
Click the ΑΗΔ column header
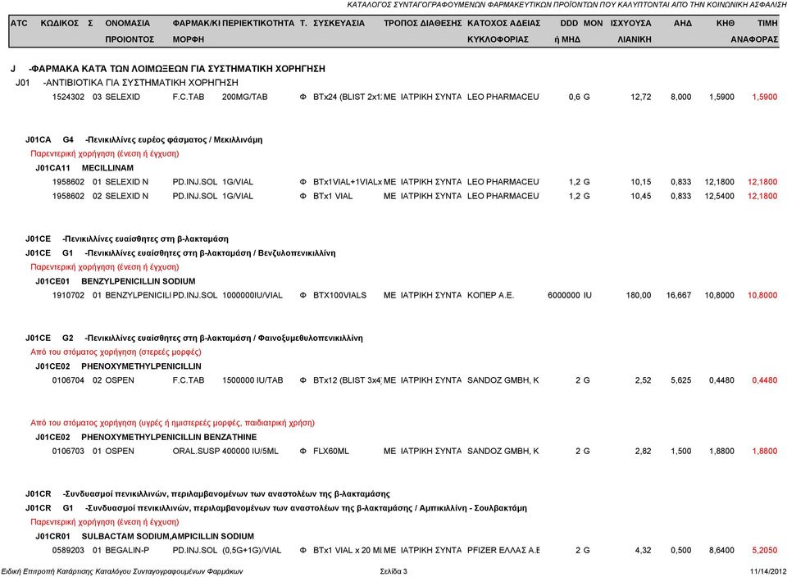click(x=683, y=23)
